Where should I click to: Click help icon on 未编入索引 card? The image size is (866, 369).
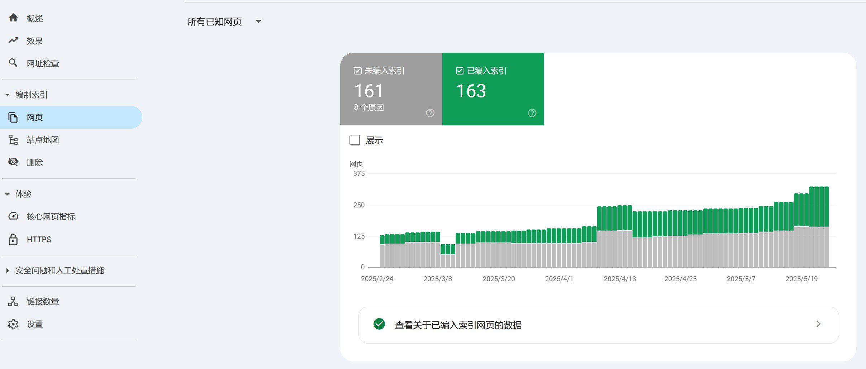pos(430,113)
